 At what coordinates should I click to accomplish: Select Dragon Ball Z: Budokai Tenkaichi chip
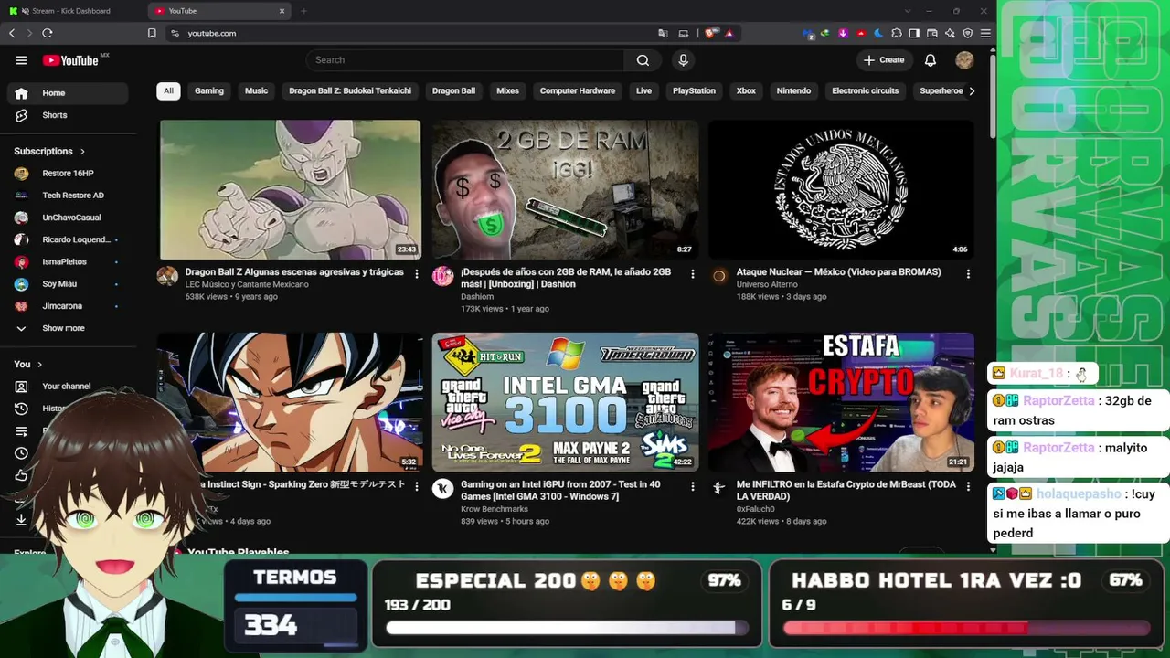(350, 91)
